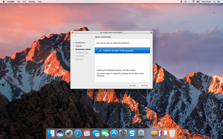Open the Apple menu

pos(4,1)
